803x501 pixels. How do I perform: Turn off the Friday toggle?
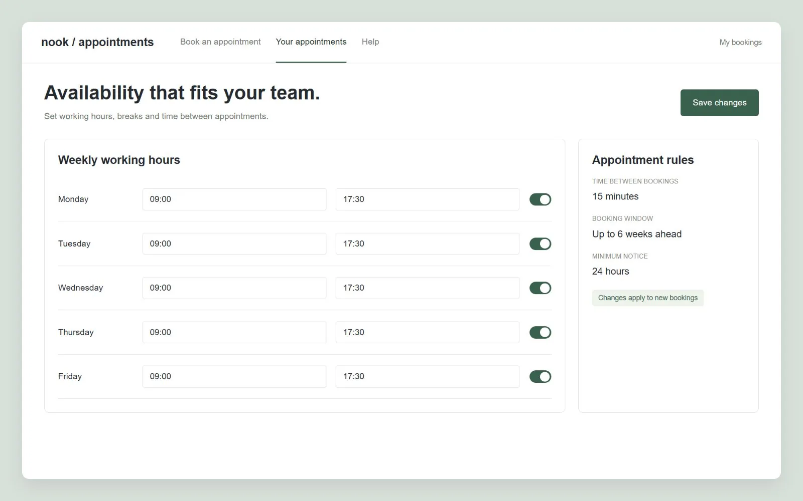[540, 377]
